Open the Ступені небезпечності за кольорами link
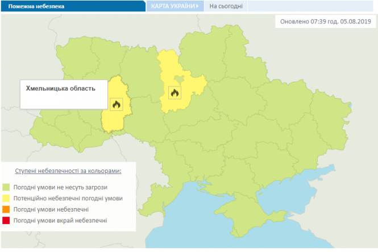Viewport: 378px width, 252px height. (68, 171)
